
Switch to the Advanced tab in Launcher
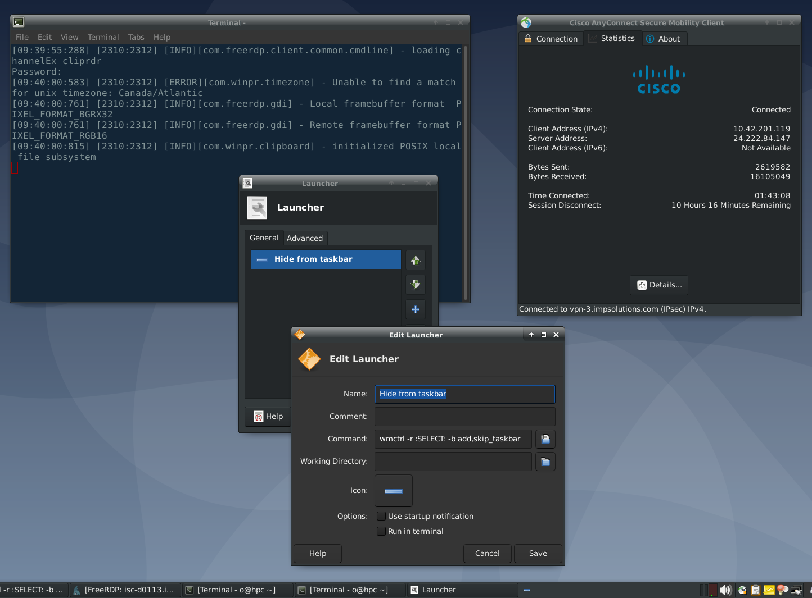[x=305, y=238]
